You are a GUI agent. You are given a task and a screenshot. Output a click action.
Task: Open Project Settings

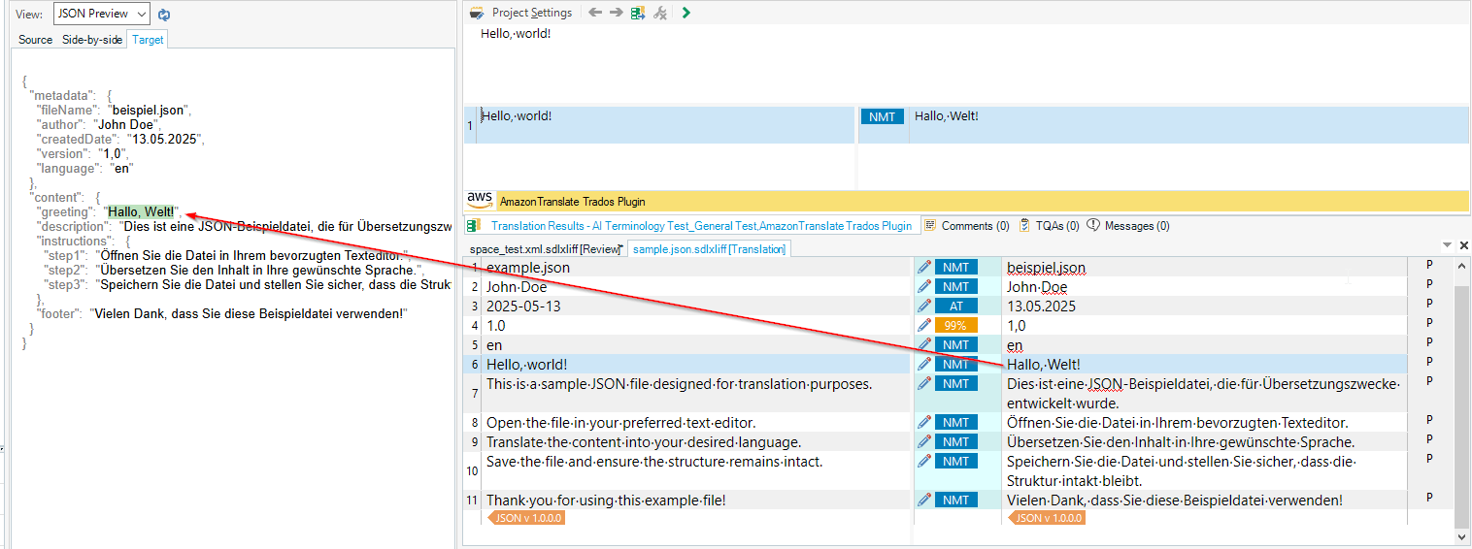pos(531,13)
